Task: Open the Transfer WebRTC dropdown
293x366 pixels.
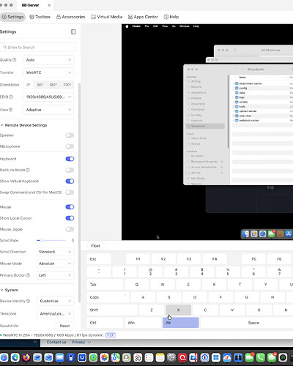Action: 48,72
